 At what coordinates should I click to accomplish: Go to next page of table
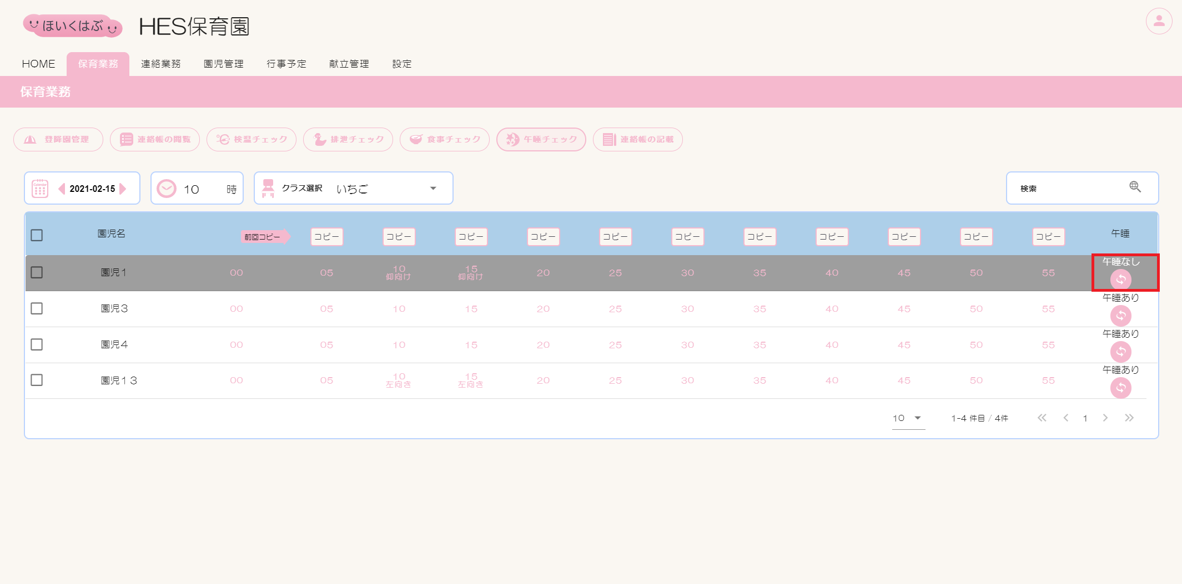pyautogui.click(x=1105, y=418)
